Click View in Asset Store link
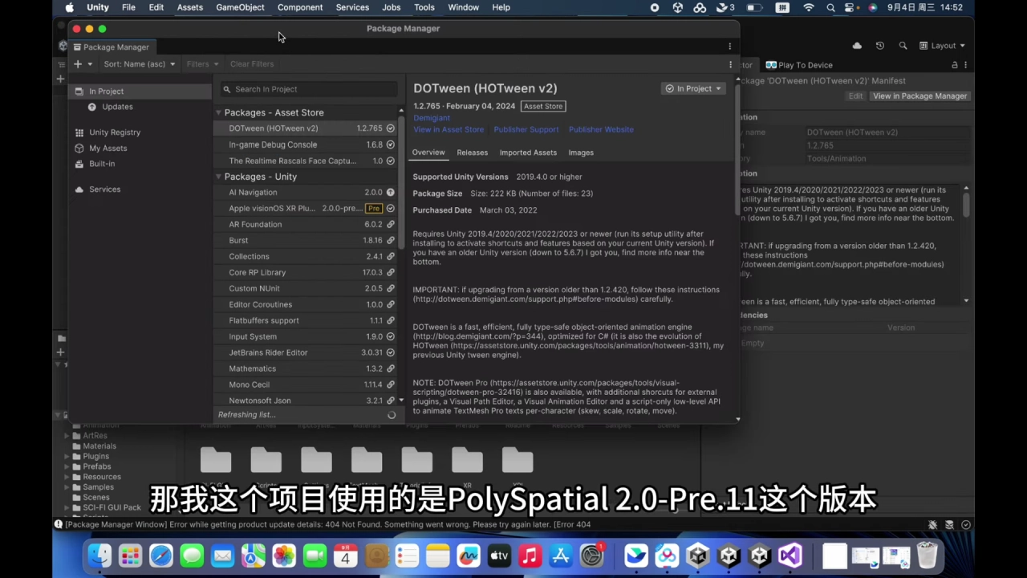Viewport: 1027px width, 578px height. click(449, 129)
